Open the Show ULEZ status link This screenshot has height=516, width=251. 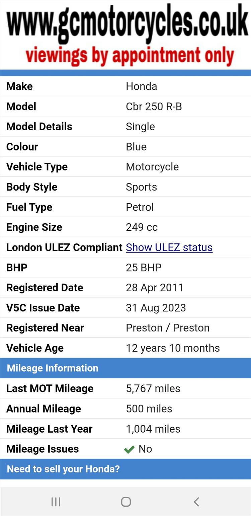point(169,247)
